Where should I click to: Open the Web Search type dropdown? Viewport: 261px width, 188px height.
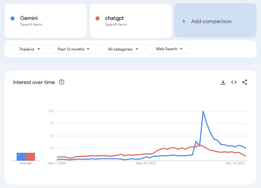pyautogui.click(x=169, y=49)
